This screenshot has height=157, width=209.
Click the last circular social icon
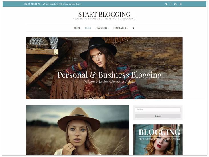pos(180,4)
